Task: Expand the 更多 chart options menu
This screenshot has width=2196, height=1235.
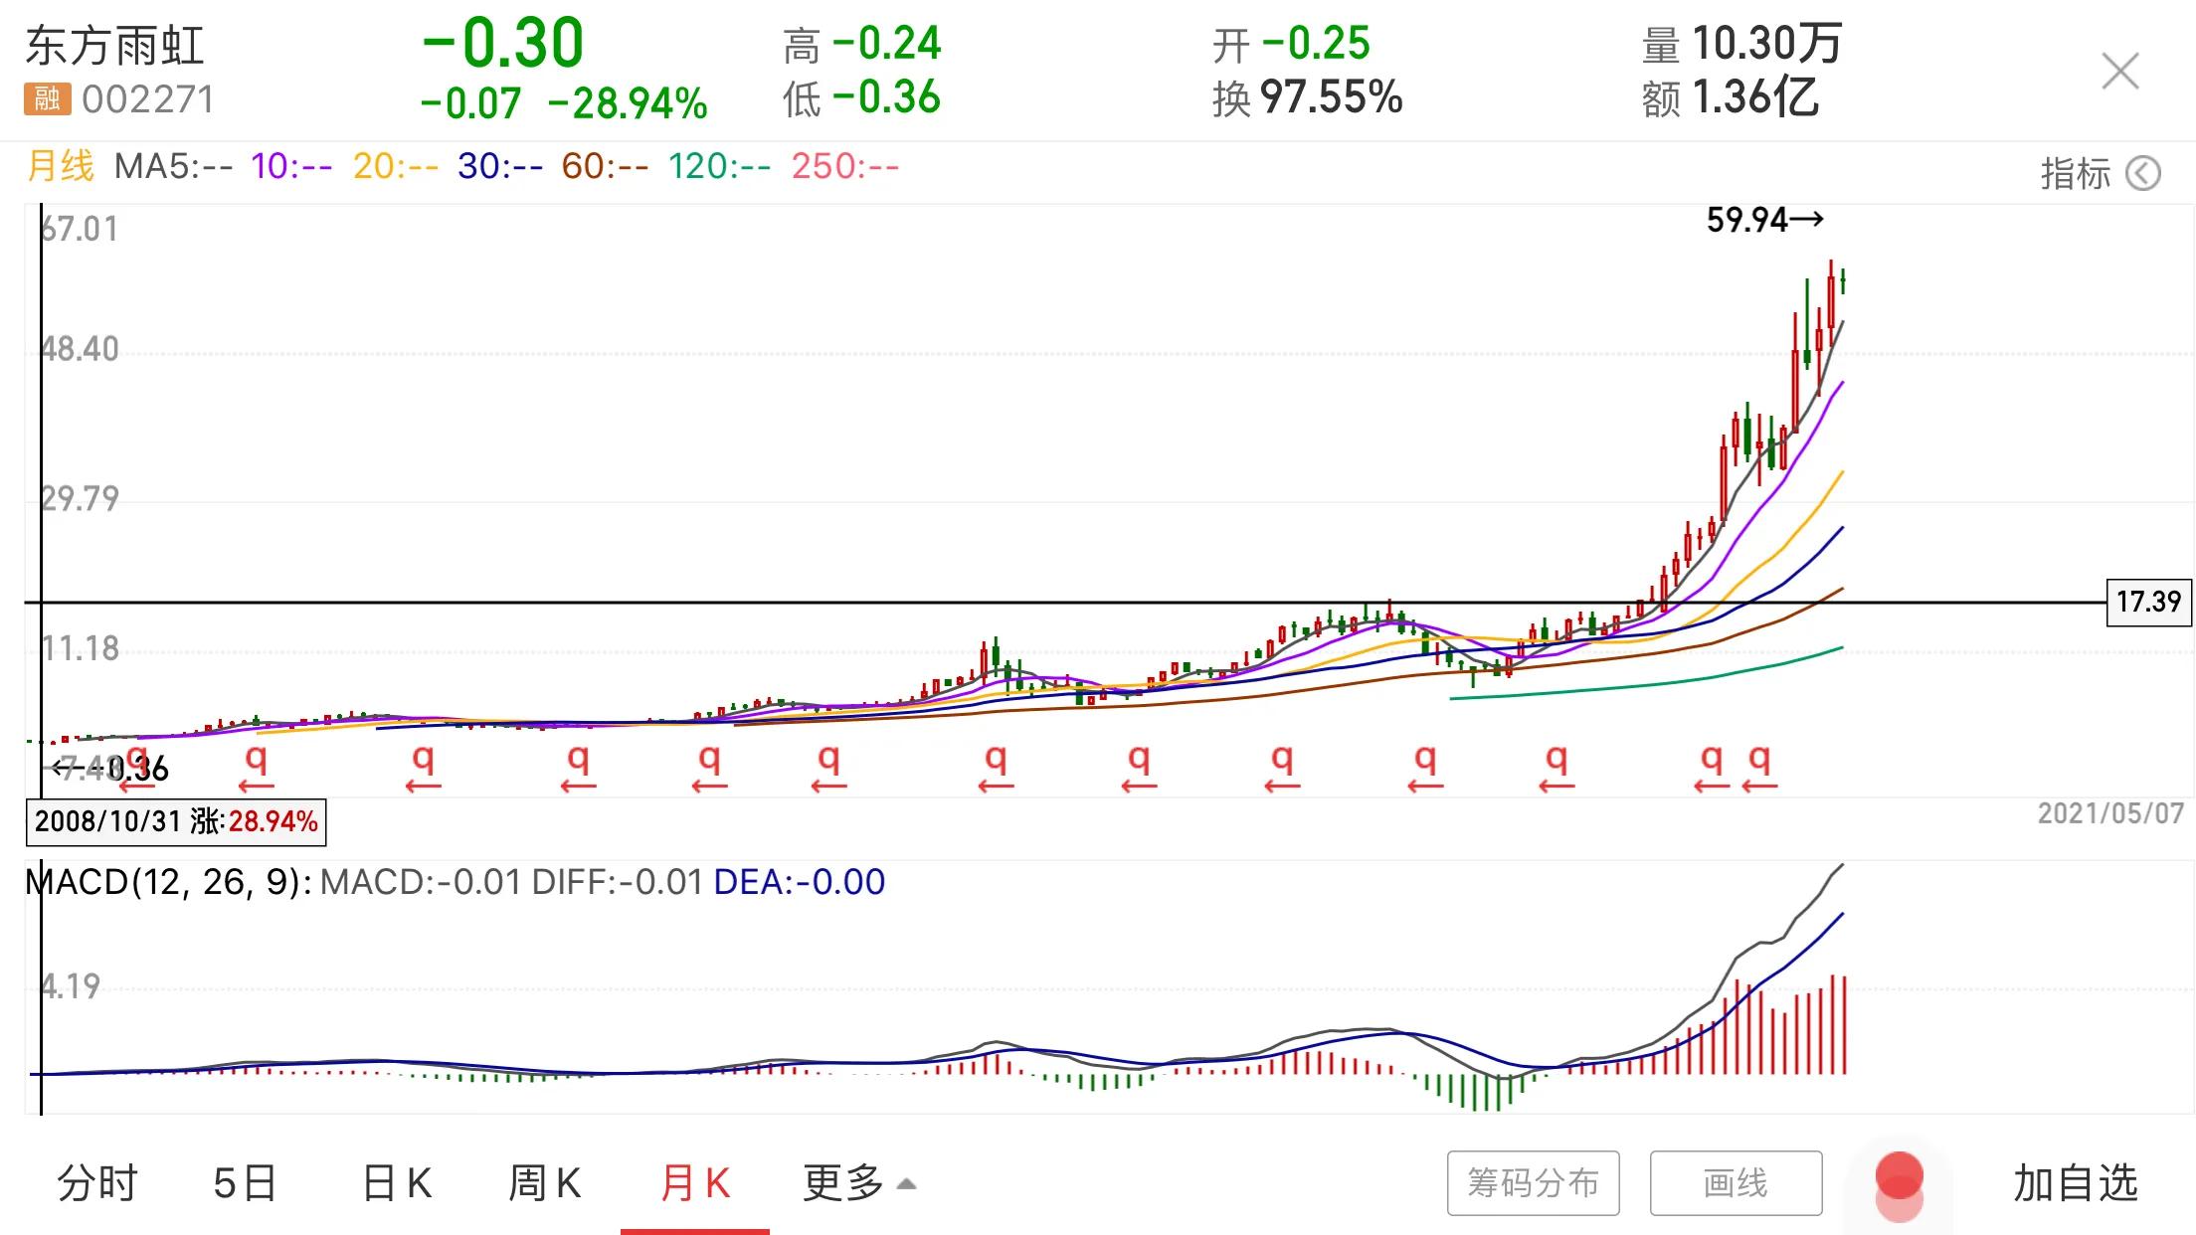Action: (x=841, y=1183)
